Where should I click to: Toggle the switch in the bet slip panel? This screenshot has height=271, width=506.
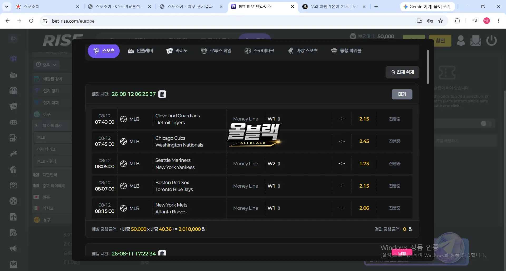486,124
